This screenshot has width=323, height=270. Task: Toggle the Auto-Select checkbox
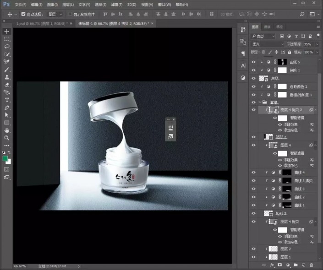[x=23, y=14]
